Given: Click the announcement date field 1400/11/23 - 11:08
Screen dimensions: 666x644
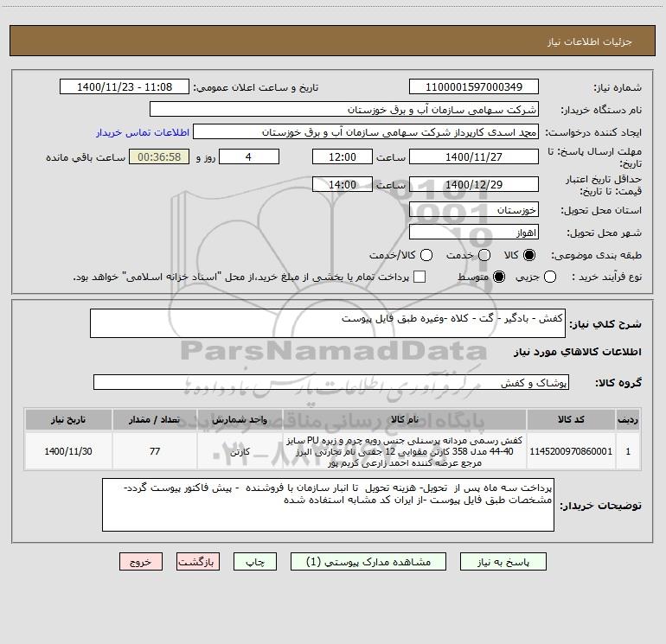Looking at the screenshot, I should [x=125, y=87].
